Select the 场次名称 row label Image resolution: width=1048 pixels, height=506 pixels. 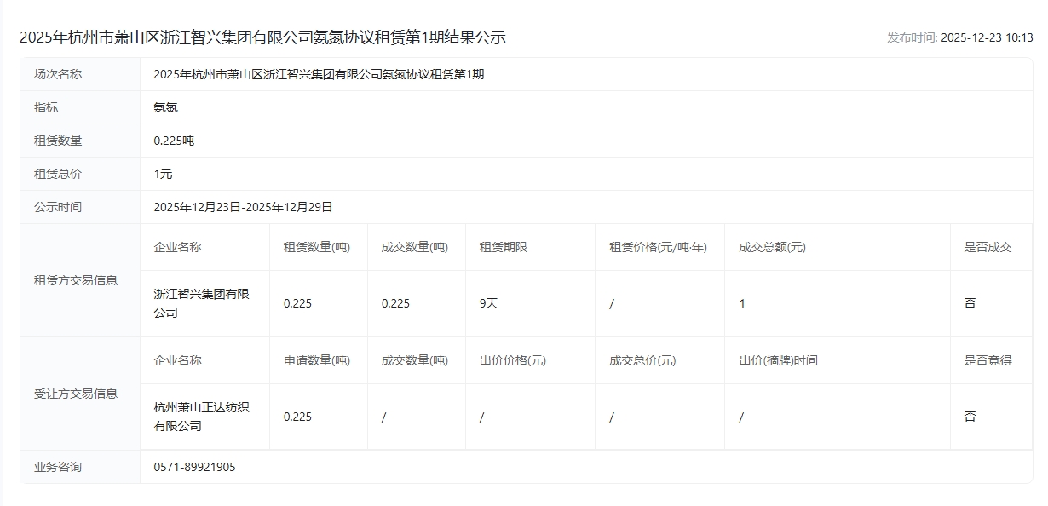(x=58, y=74)
